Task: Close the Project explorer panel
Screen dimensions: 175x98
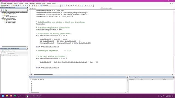Action: (27, 8)
